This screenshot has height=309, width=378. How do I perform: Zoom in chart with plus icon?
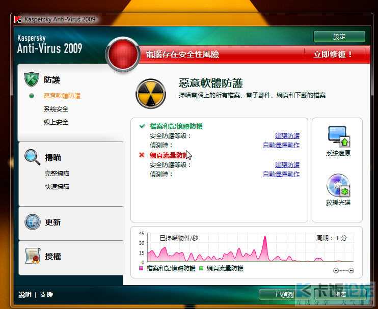click(336, 270)
